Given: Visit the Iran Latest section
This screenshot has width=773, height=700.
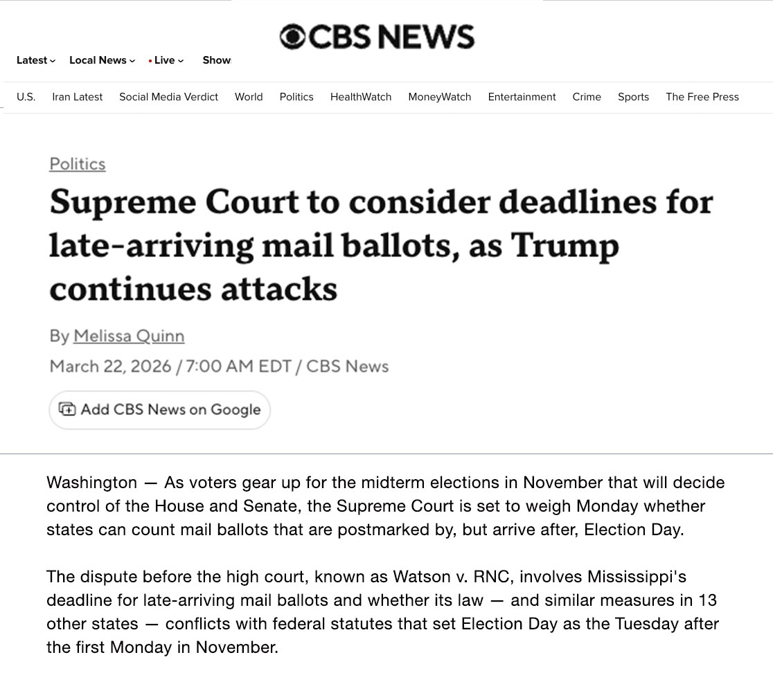Looking at the screenshot, I should [x=77, y=97].
